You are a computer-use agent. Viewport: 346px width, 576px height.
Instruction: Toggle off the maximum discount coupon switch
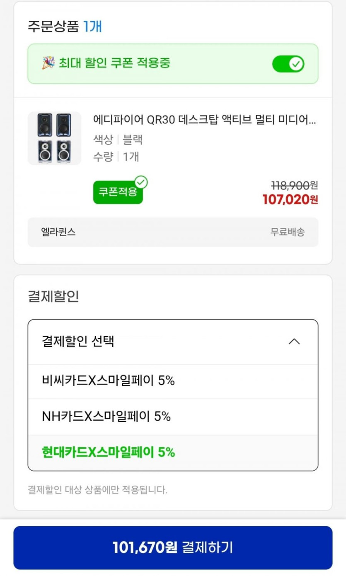(288, 64)
